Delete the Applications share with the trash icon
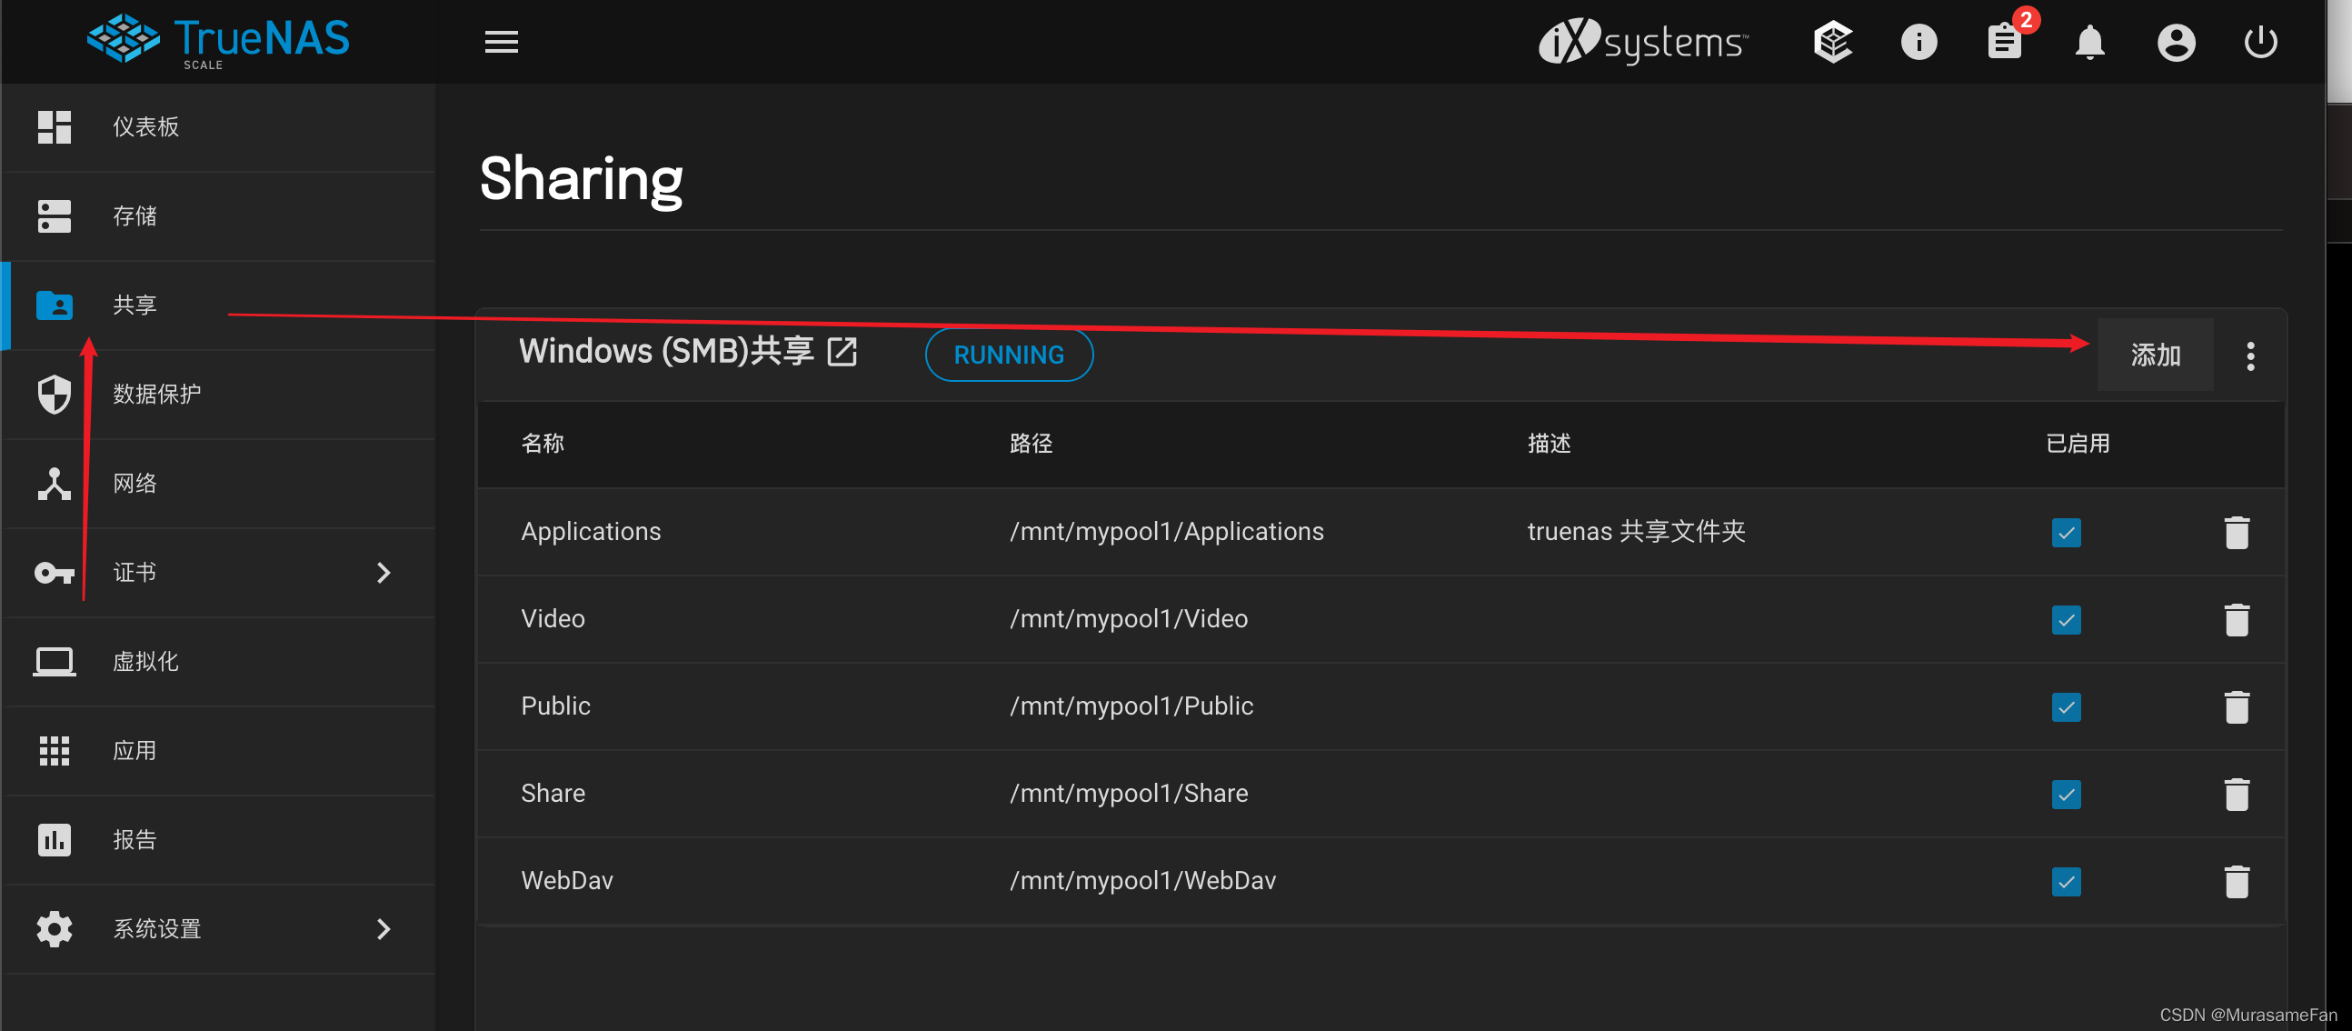The height and width of the screenshot is (1031, 2352). click(x=2236, y=533)
